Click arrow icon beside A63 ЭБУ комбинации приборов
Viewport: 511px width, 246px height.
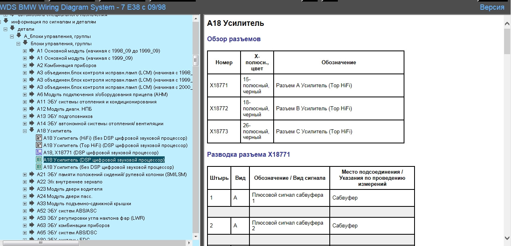coord(31,225)
